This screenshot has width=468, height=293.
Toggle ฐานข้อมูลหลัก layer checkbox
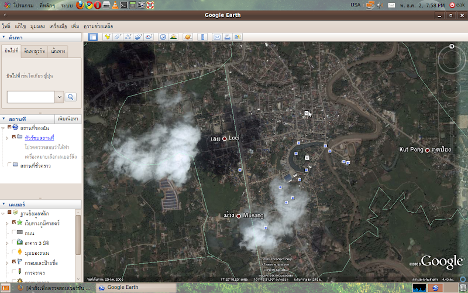coord(9,212)
